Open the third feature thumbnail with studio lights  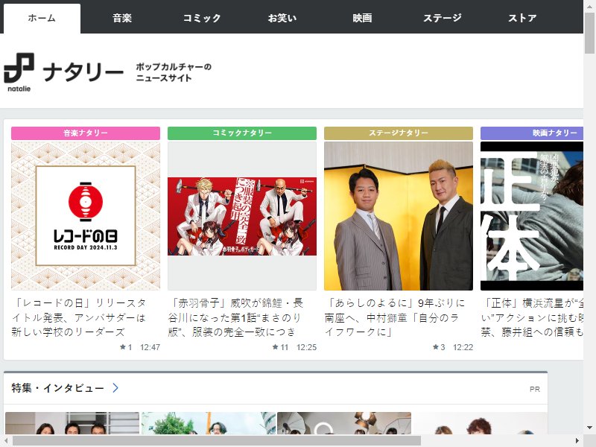point(344,423)
